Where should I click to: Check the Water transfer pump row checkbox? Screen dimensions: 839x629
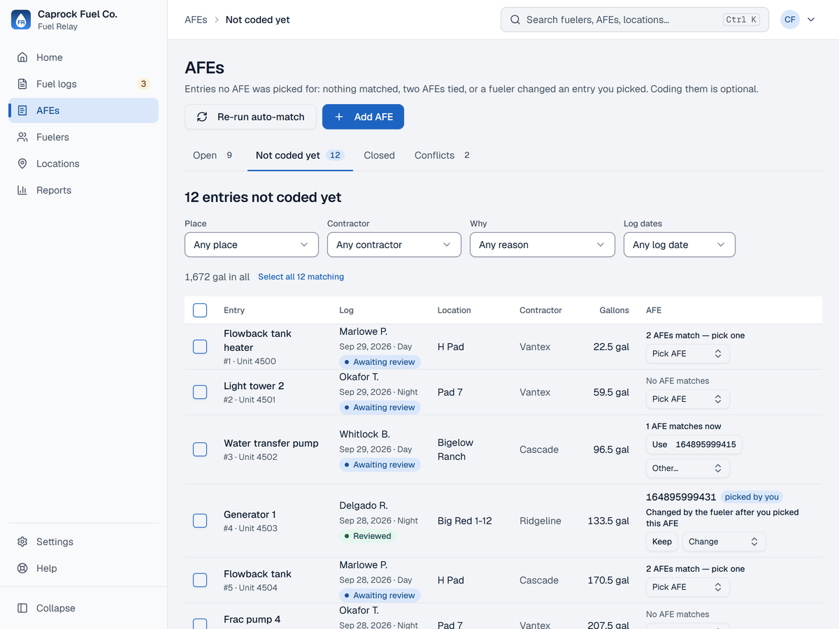pos(200,449)
